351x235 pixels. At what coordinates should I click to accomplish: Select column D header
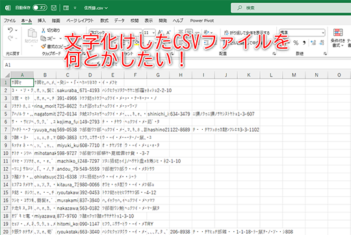pos(90,75)
